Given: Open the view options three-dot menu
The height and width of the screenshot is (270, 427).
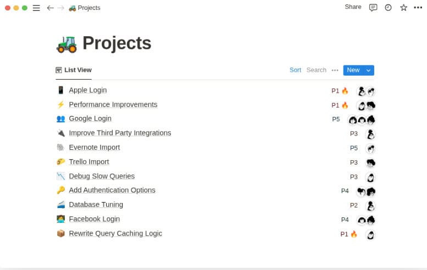Looking at the screenshot, I should pyautogui.click(x=335, y=70).
